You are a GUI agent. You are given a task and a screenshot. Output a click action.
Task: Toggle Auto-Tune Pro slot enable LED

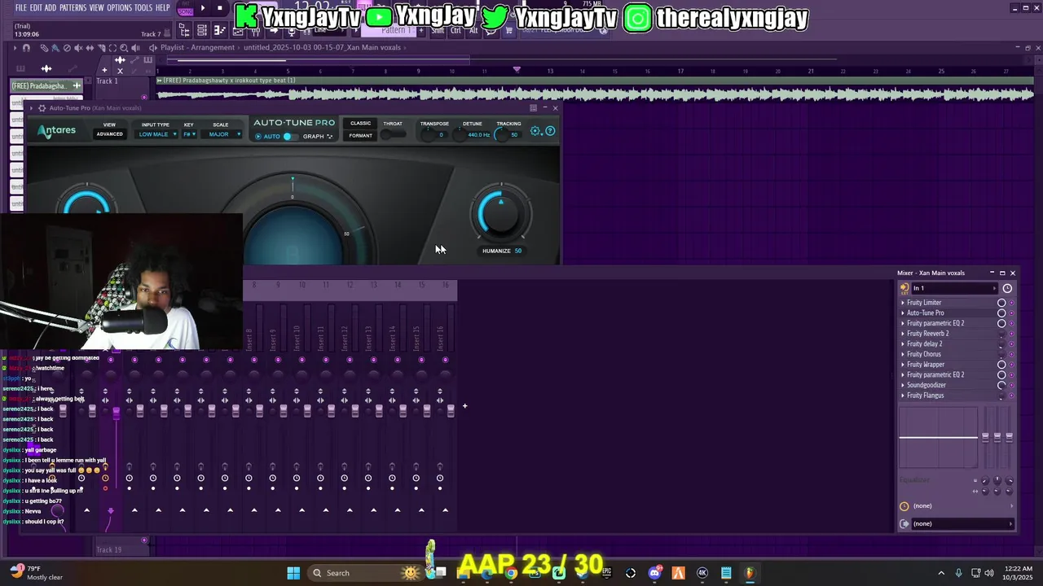tap(1012, 313)
